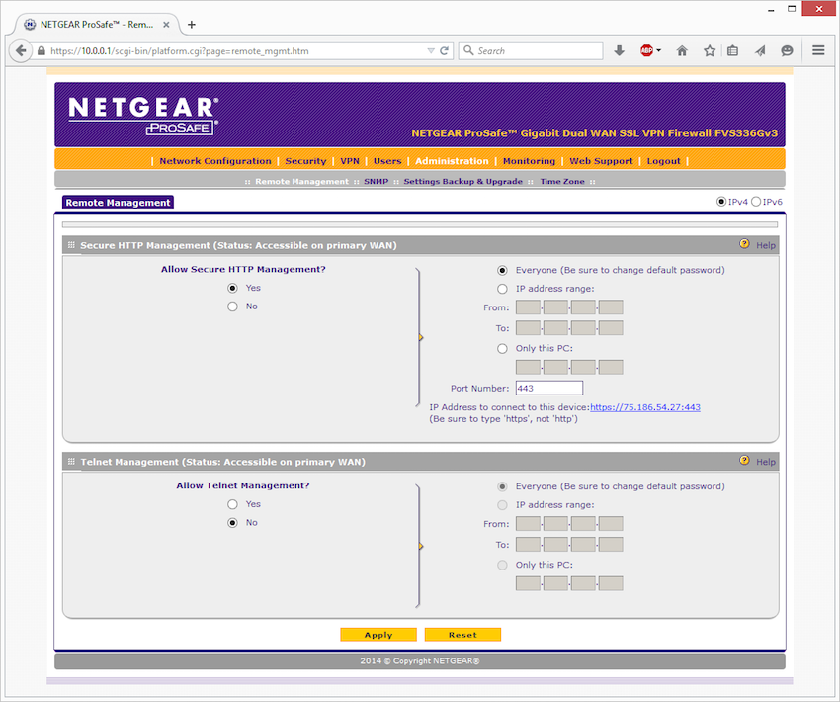This screenshot has height=702, width=840.
Task: Open the Downloads arrow icon
Action: (619, 50)
